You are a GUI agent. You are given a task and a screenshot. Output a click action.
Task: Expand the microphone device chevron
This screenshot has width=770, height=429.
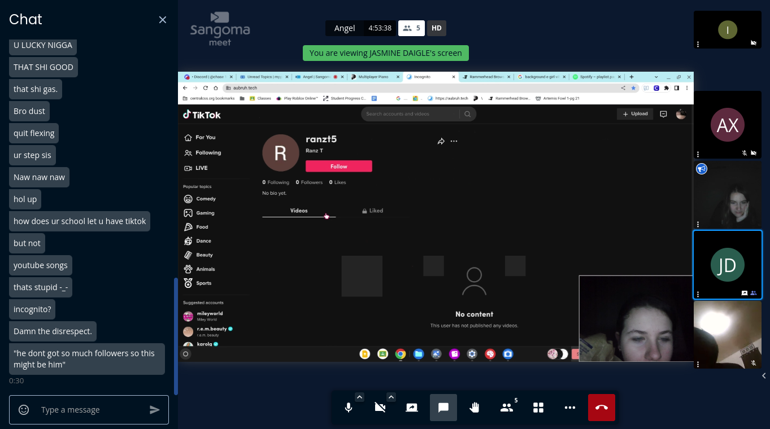(x=359, y=397)
